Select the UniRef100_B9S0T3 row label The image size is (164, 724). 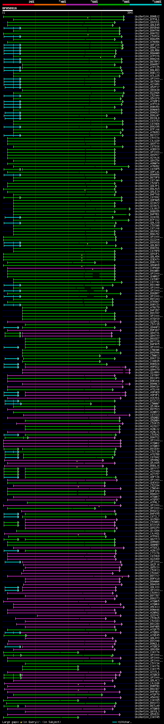pyautogui.click(x=147, y=703)
